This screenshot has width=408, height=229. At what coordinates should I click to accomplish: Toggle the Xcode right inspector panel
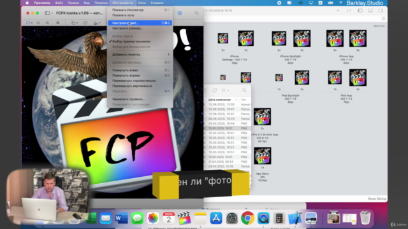pyautogui.click(x=381, y=11)
